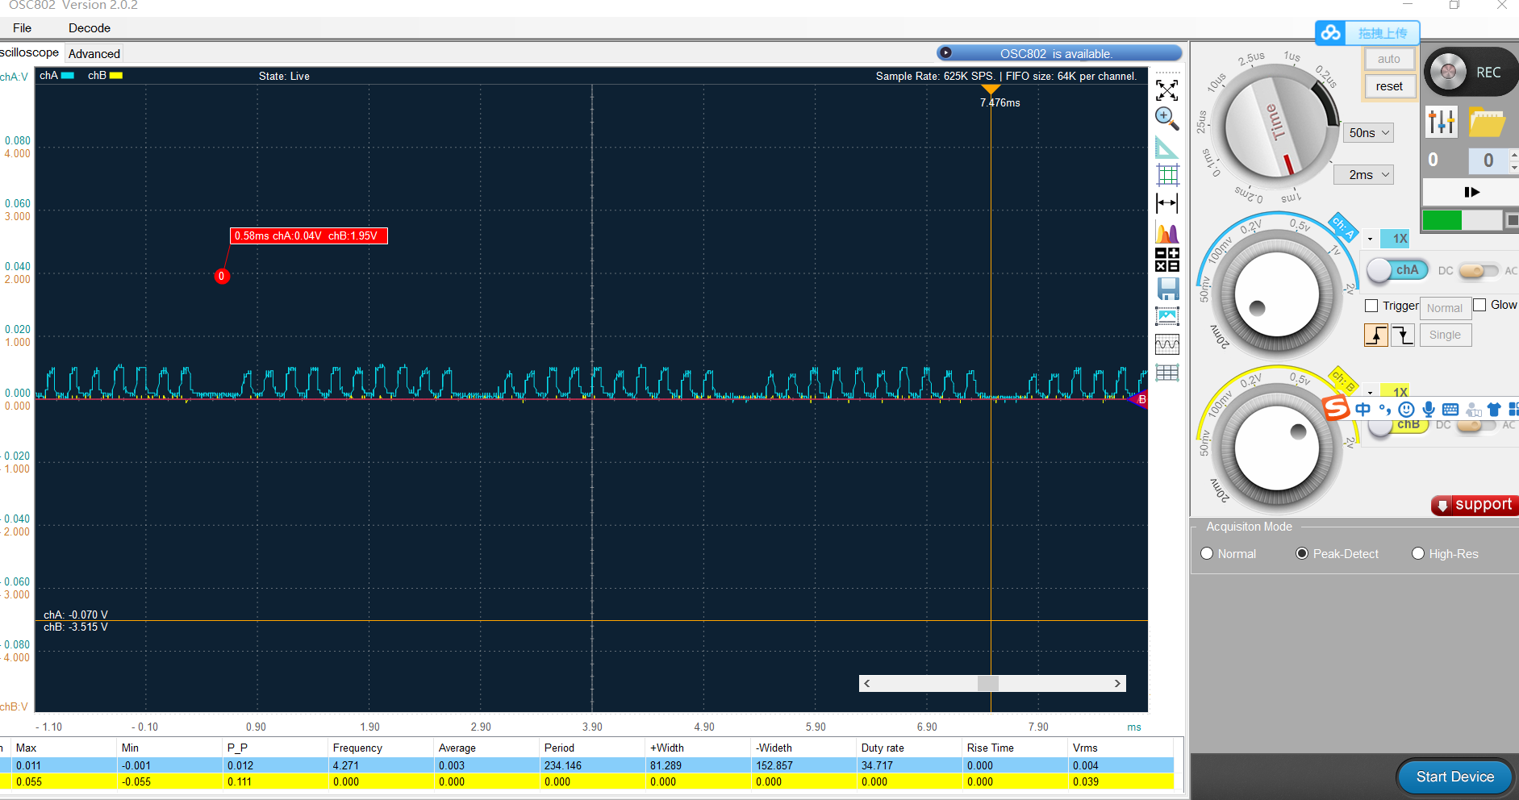Open the mixer sliders settings icon
Image resolution: width=1519 pixels, height=800 pixels.
click(x=1441, y=122)
